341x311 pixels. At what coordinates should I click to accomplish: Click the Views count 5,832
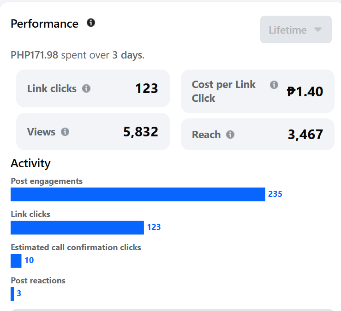click(141, 132)
